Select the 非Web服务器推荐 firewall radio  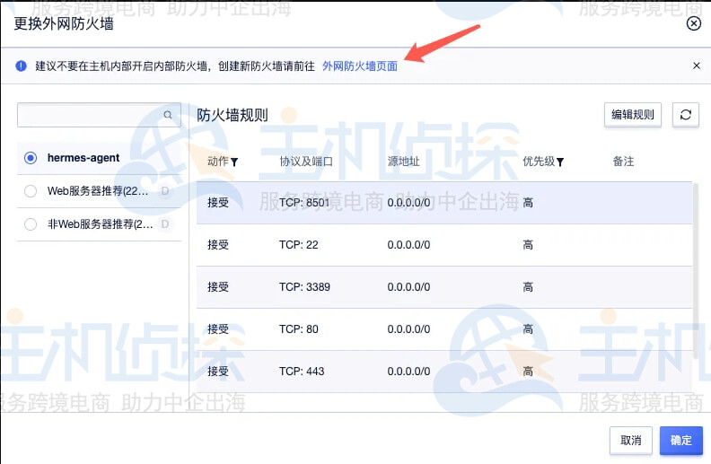pos(31,223)
